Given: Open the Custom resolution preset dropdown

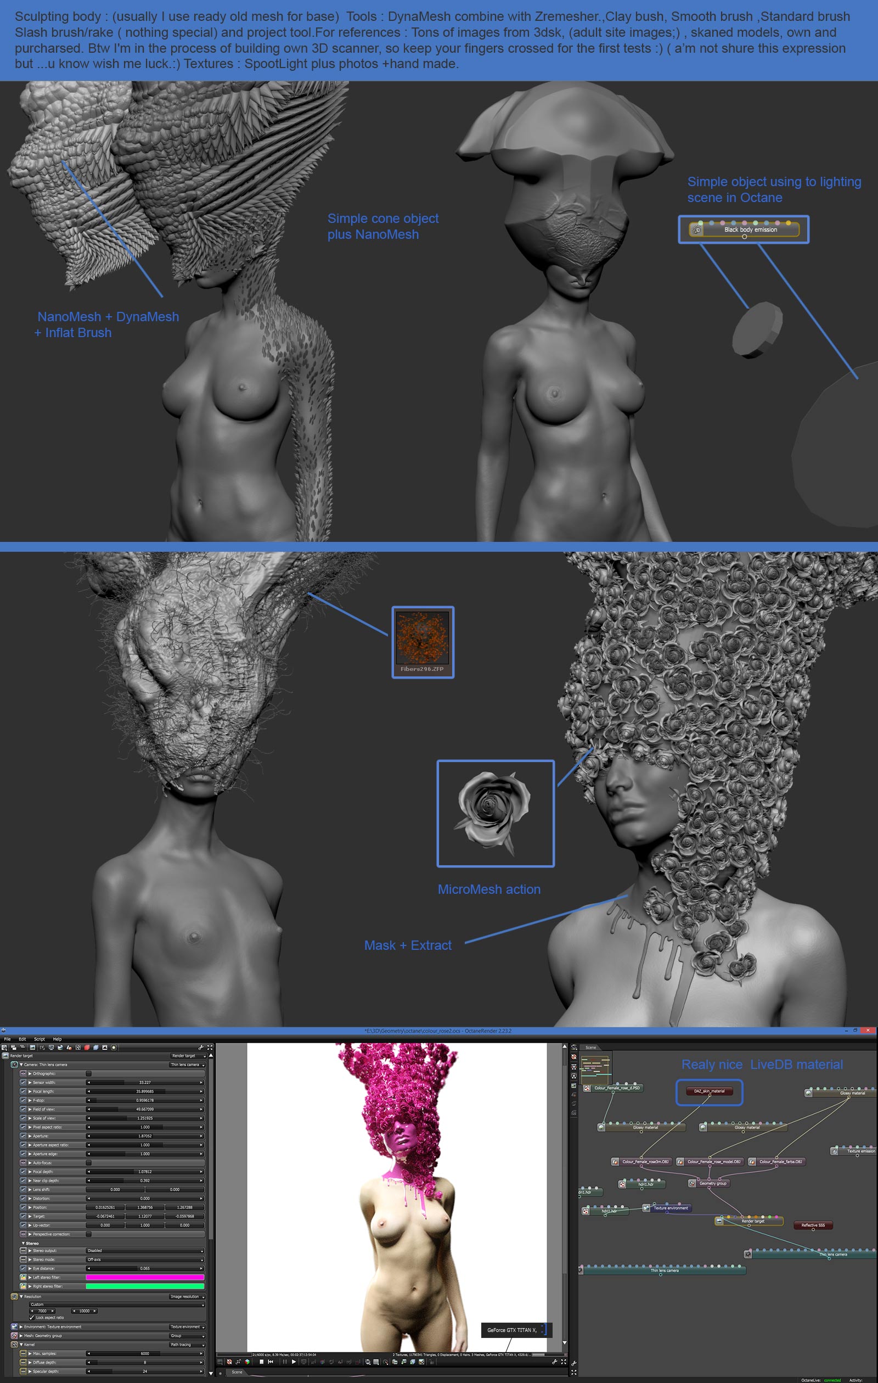Looking at the screenshot, I should (x=116, y=1304).
